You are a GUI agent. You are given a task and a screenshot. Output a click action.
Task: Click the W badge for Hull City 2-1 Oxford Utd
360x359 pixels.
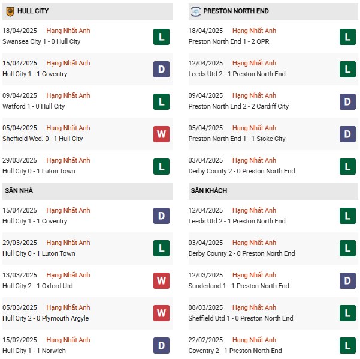(x=161, y=281)
